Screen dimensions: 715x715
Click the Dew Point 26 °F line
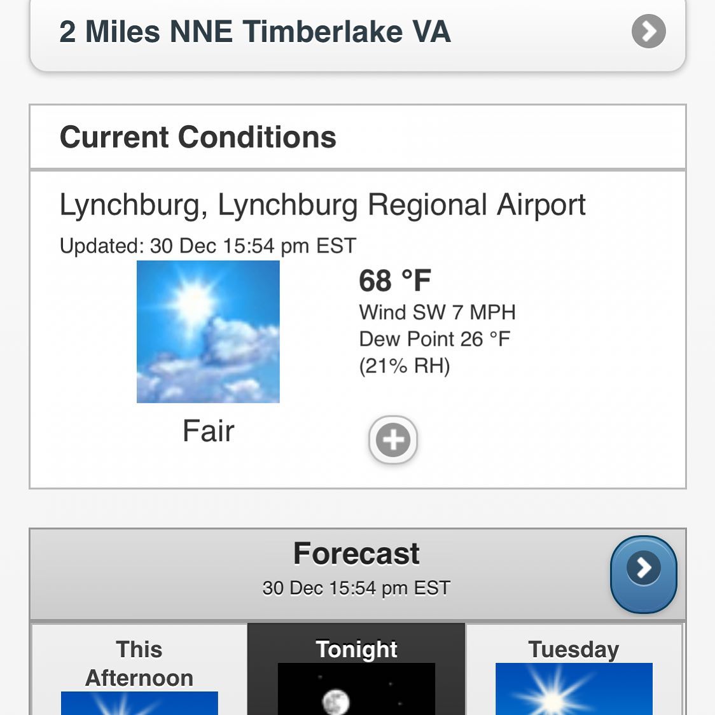[434, 339]
